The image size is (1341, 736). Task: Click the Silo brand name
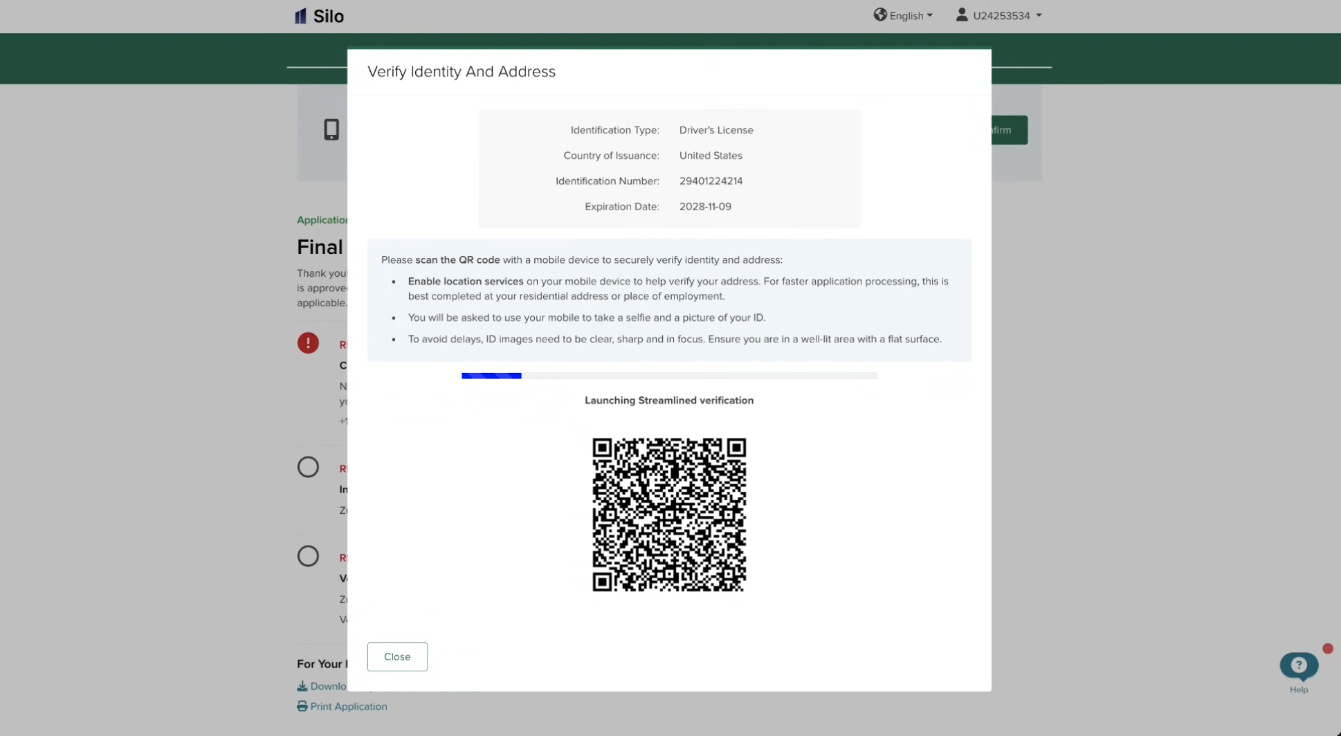point(329,16)
